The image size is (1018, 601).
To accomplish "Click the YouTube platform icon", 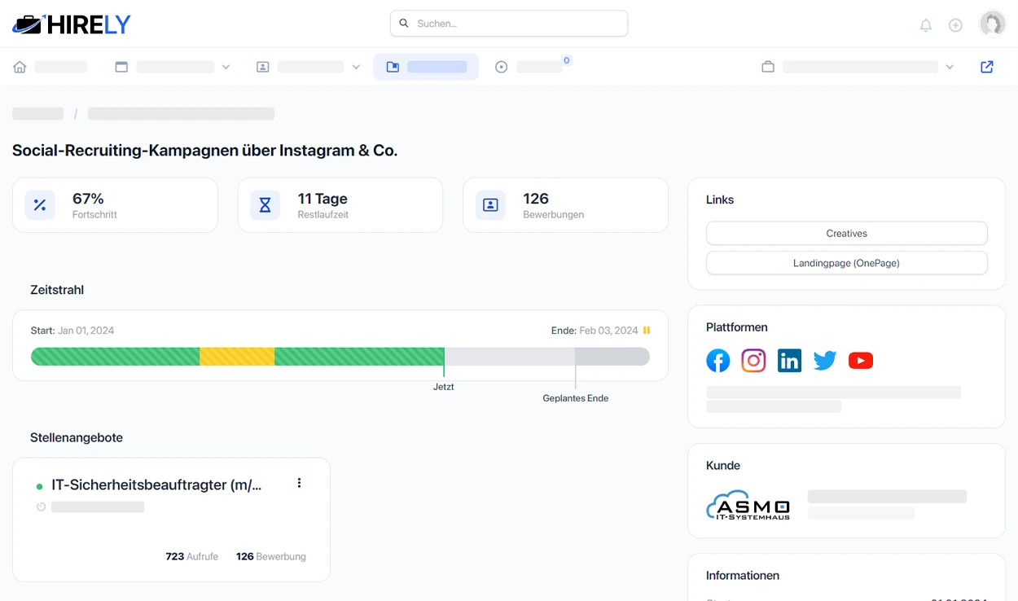I will click(x=861, y=361).
